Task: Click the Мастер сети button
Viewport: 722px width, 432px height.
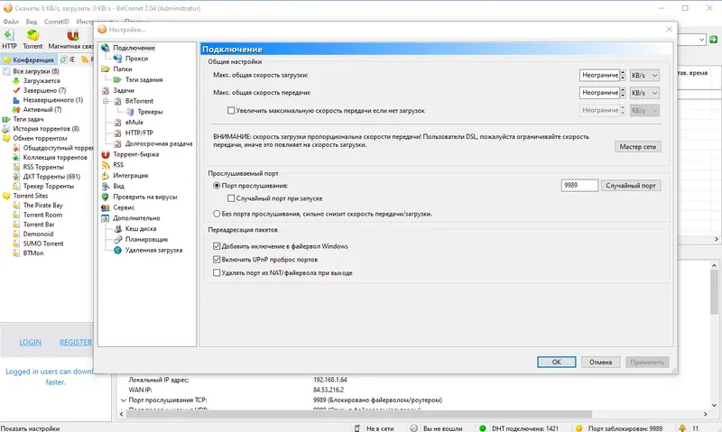Action: [638, 147]
